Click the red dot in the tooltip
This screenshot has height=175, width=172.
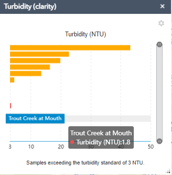72,142
